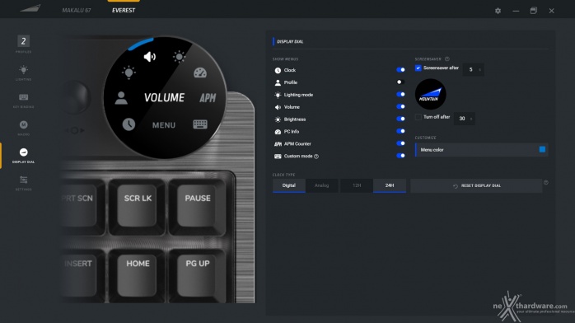Adjust the Screensaver after minutes stepper
Viewport: 575px width, 323px height.
click(x=474, y=69)
